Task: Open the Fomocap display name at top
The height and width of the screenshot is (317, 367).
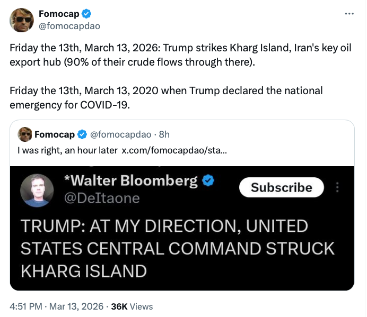Action: coord(59,14)
